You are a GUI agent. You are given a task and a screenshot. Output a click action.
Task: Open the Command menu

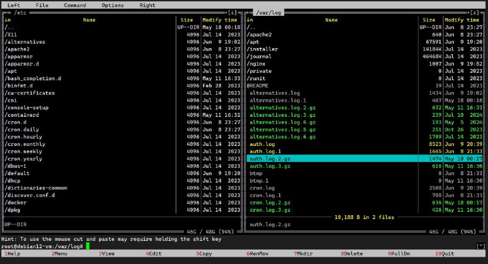tap(75, 5)
